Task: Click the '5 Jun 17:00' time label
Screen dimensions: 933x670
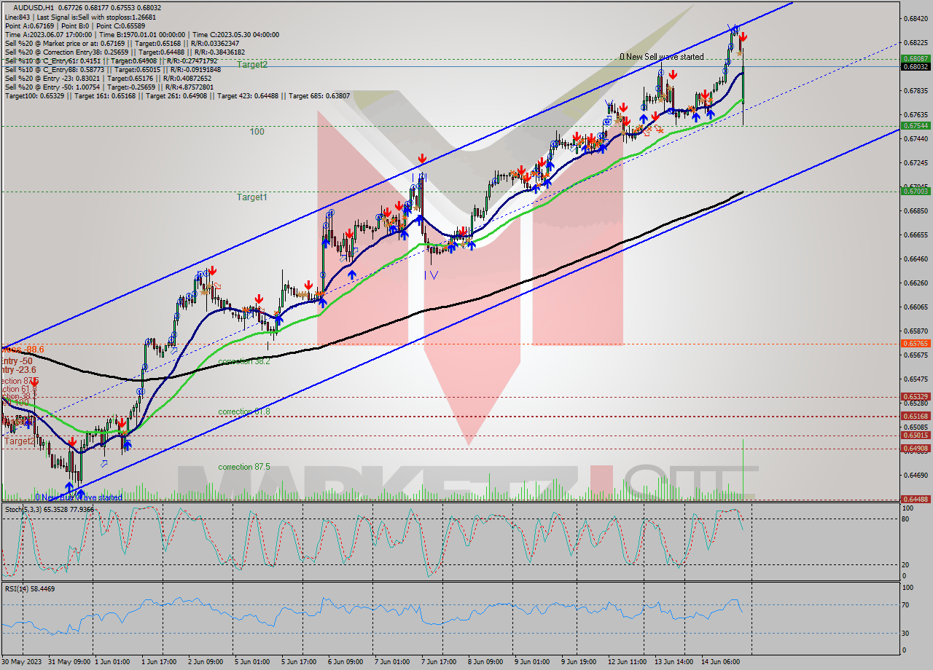Action: coord(300,661)
